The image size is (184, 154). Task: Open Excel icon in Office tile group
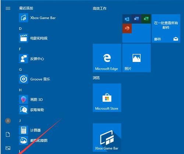[x=146, y=19]
